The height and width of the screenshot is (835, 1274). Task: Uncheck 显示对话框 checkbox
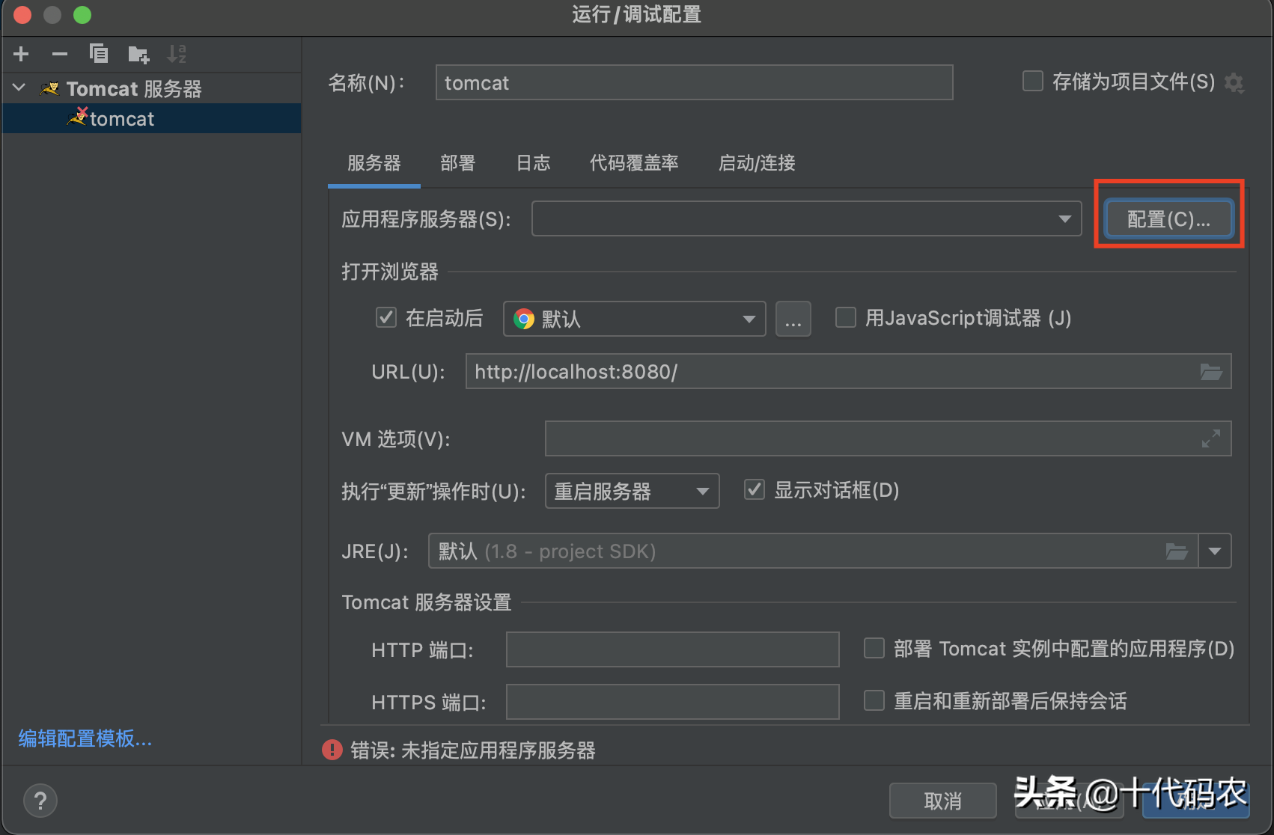(755, 490)
